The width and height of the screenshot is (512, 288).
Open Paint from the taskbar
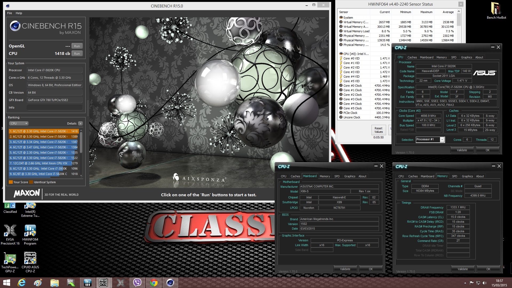pyautogui.click(x=38, y=283)
